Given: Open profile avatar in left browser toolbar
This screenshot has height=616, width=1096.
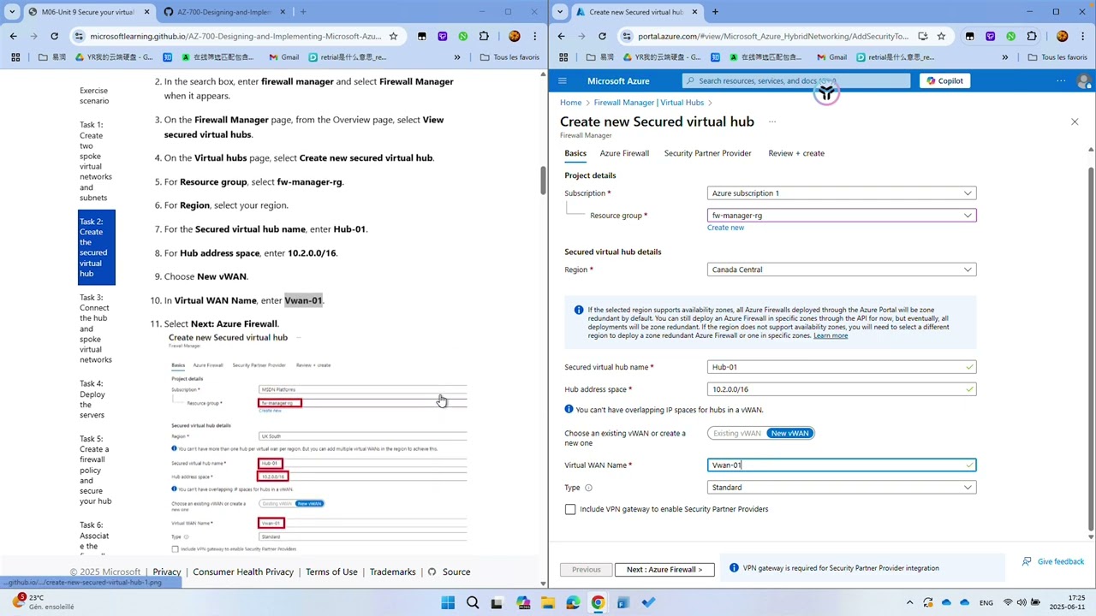Looking at the screenshot, I should 514,36.
